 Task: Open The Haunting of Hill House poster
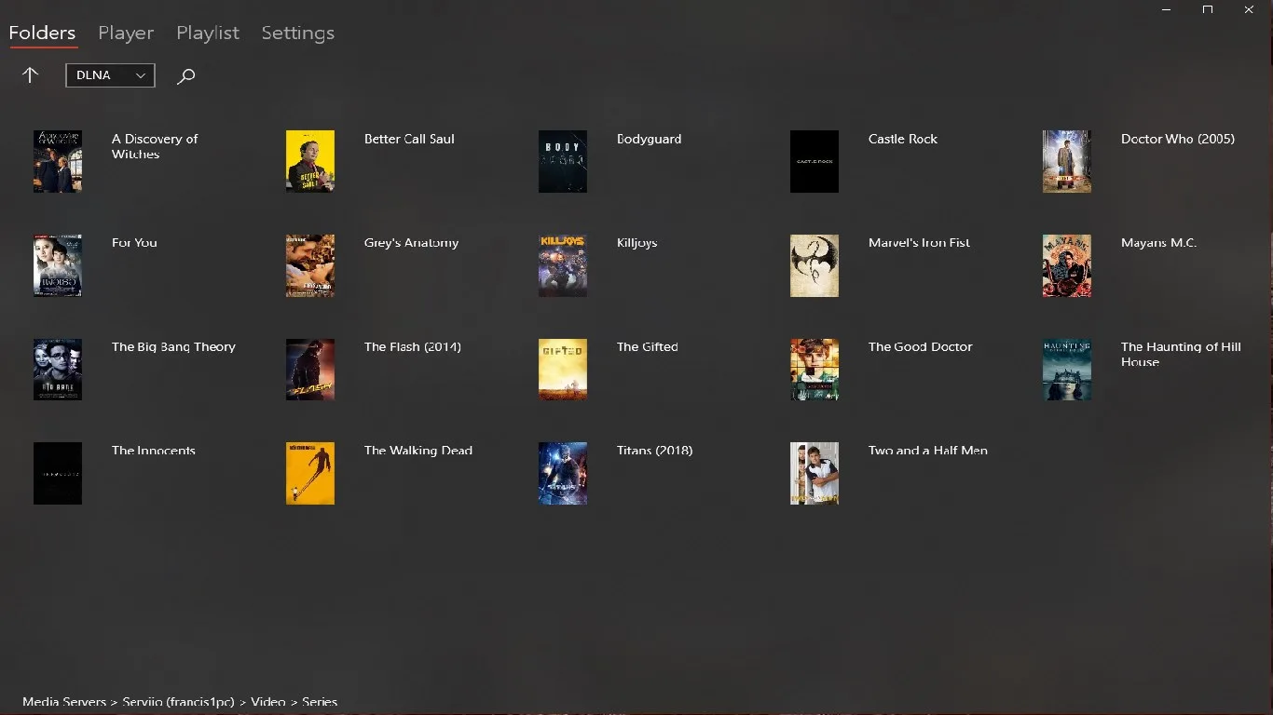(x=1067, y=370)
